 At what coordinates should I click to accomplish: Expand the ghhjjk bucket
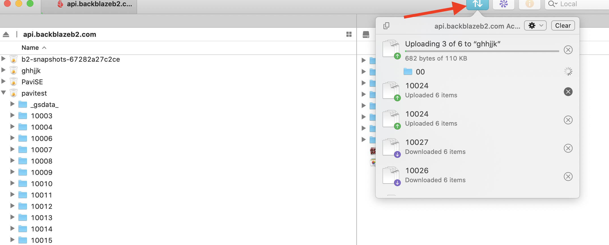click(x=3, y=70)
